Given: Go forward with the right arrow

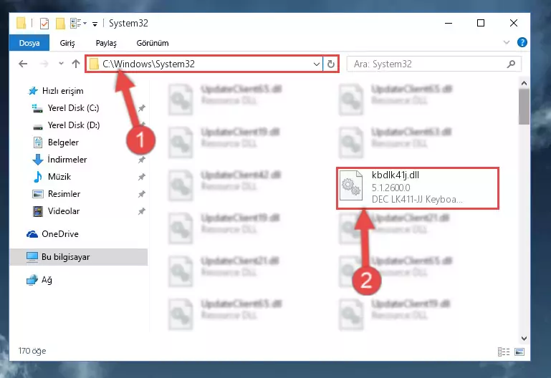Looking at the screenshot, I should coord(44,64).
